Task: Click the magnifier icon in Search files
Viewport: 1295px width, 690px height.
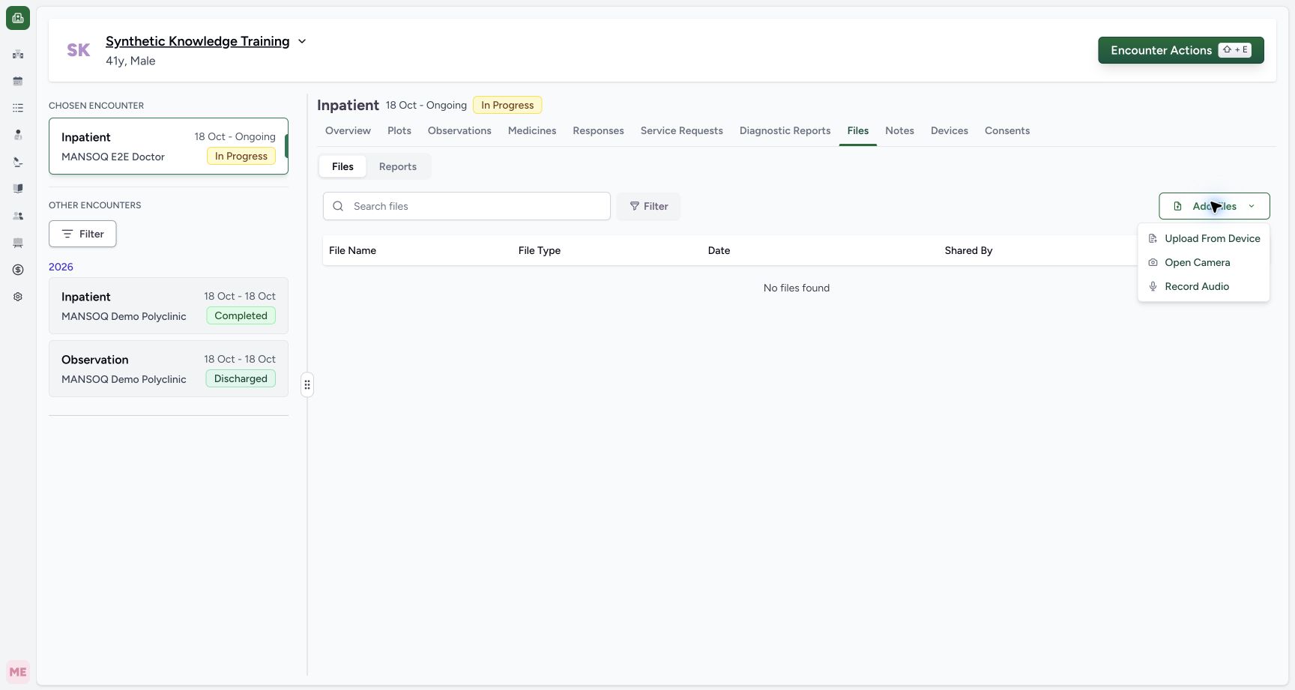Action: pos(338,206)
